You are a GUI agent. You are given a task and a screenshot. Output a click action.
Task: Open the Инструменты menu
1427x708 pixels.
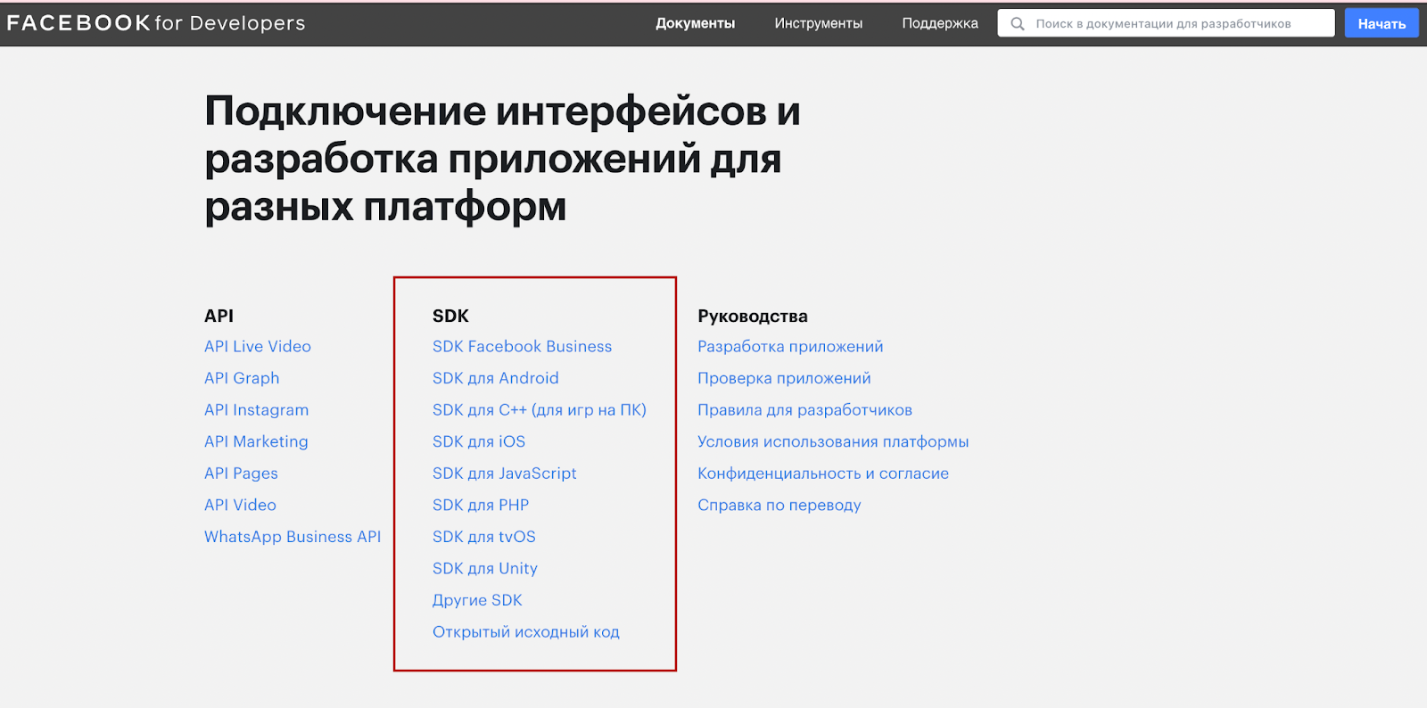[x=818, y=23]
